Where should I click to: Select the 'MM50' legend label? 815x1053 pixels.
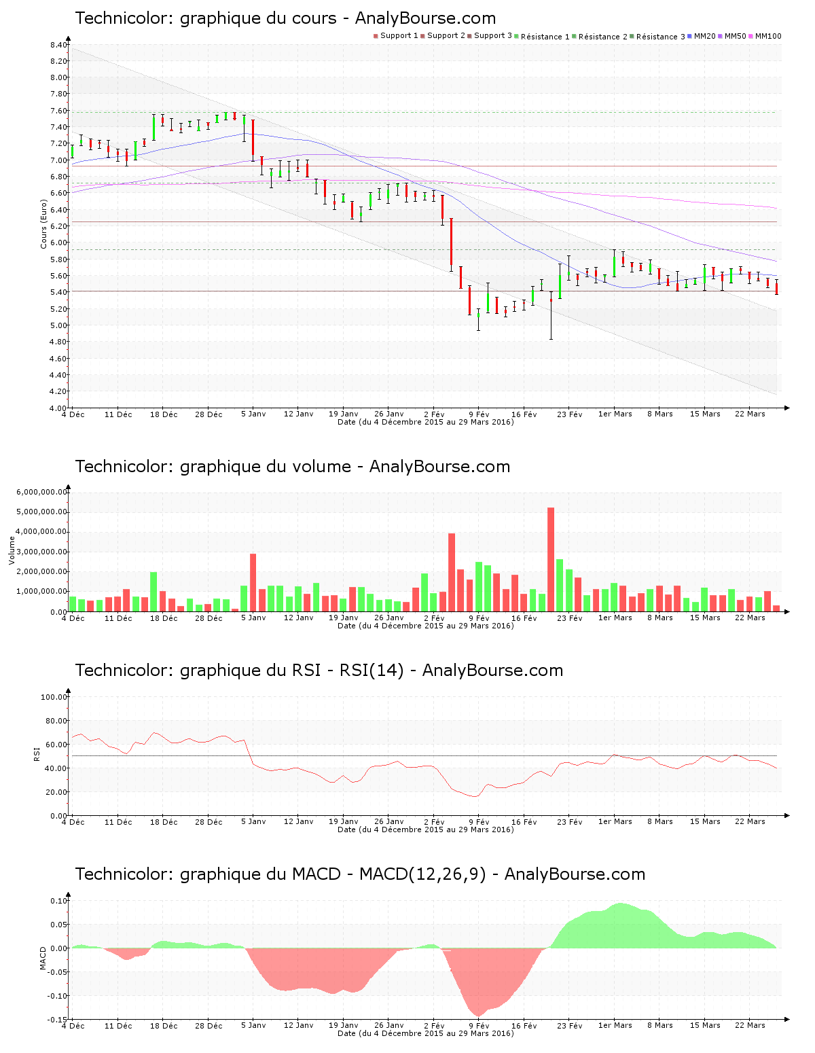(x=735, y=36)
